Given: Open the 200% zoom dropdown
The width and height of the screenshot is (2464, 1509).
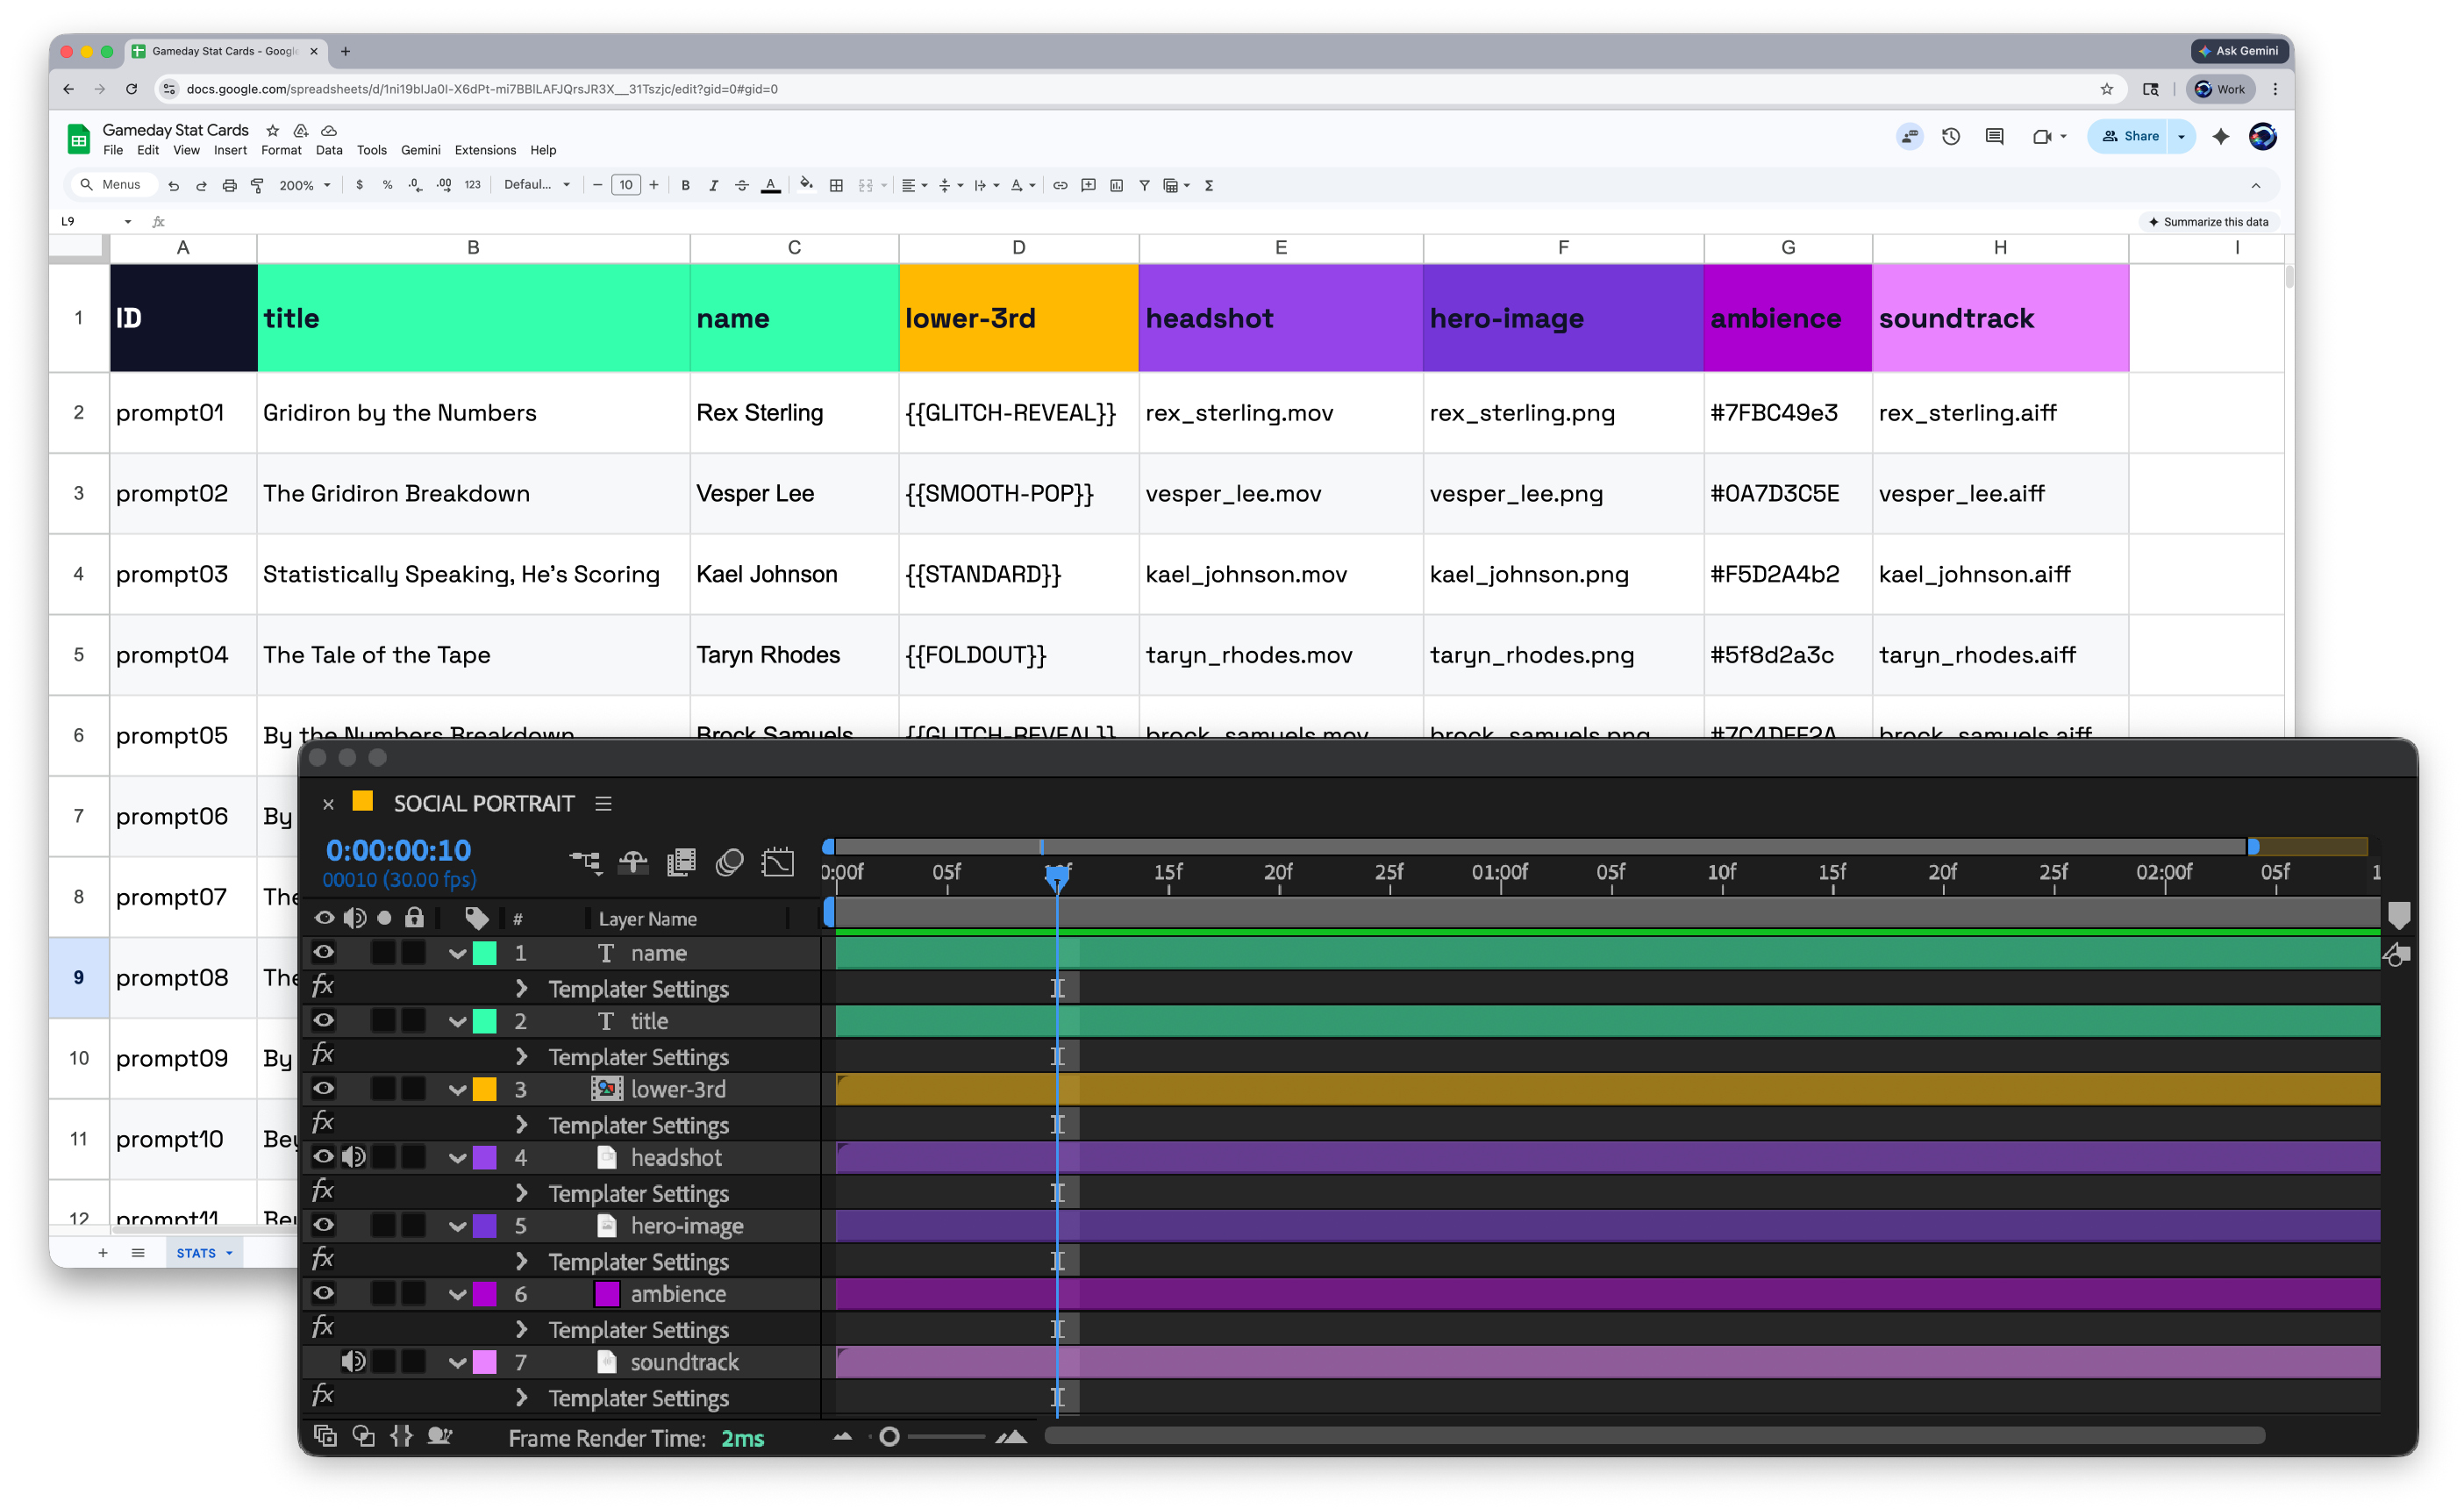Looking at the screenshot, I should coord(304,185).
